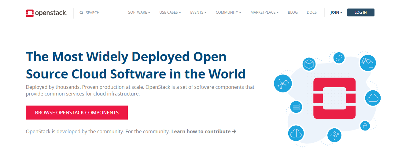Viewport: 402px width, 160px height.
Task: Expand the Community menu
Action: (x=228, y=12)
